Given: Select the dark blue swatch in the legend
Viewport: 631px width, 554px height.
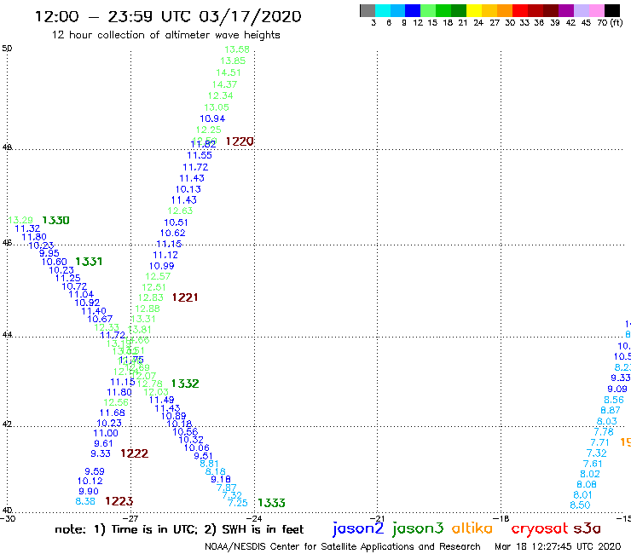Looking at the screenshot, I should [413, 10].
